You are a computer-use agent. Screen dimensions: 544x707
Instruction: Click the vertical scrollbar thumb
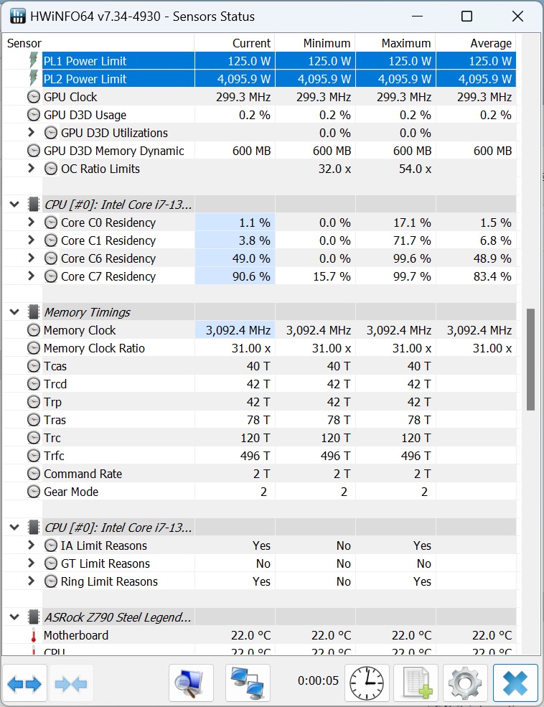coord(531,359)
